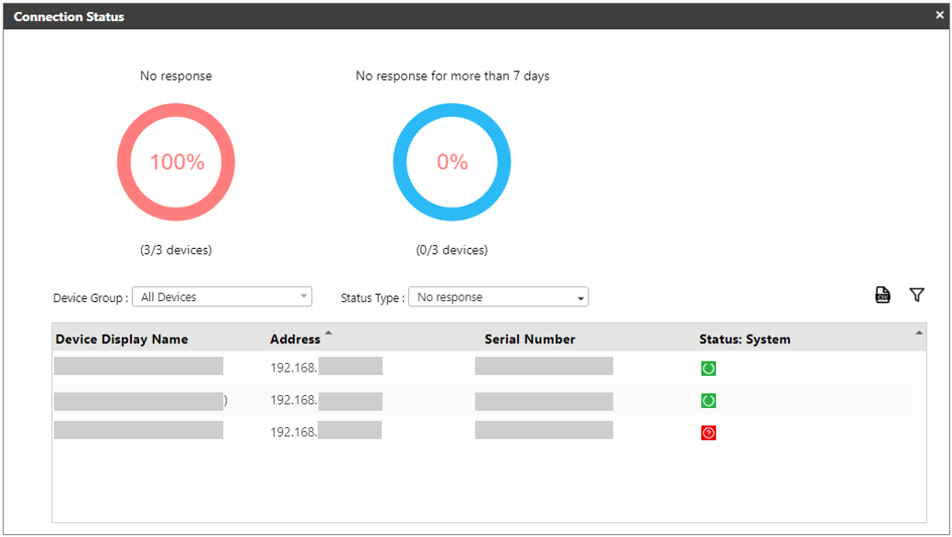Select the blue 7-days donut chart
The height and width of the screenshot is (537, 952).
(452, 163)
